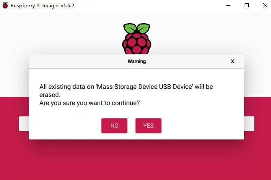This screenshot has height=180, width=271.
Task: Click the "Are you sure you want to continue?" line
Action: [90, 103]
